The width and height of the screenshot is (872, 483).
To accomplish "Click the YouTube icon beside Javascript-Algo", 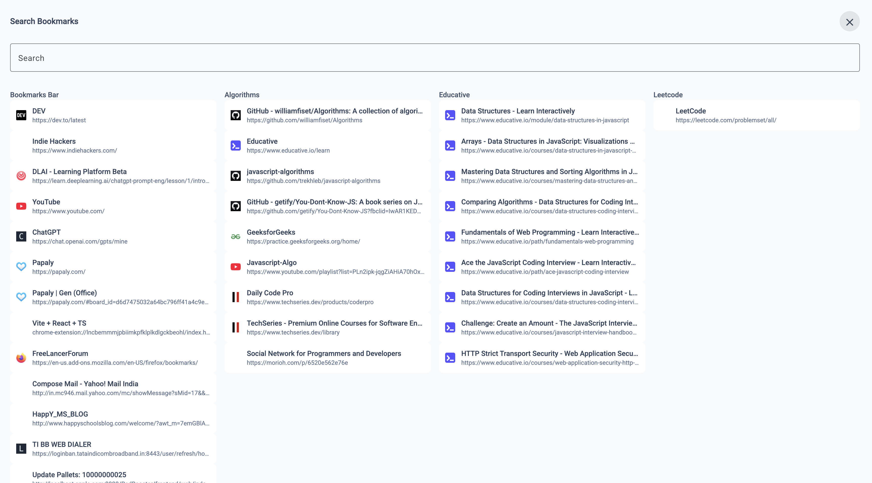I will coord(236,267).
